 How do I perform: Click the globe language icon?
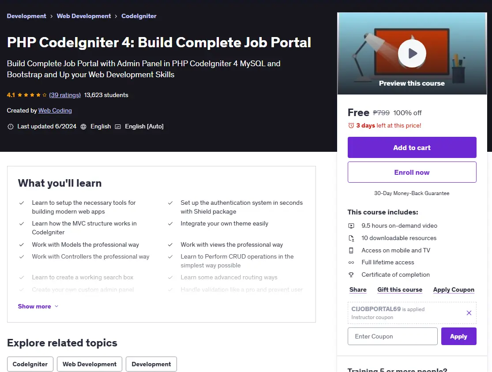83,127
